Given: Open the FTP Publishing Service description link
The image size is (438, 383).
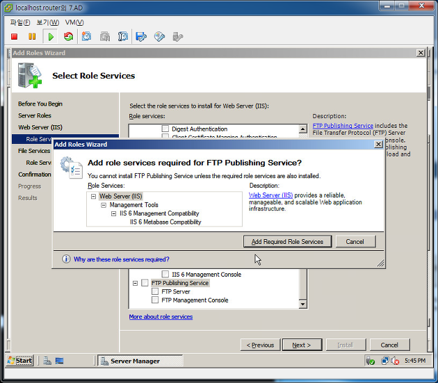Looking at the screenshot, I should tap(343, 126).
